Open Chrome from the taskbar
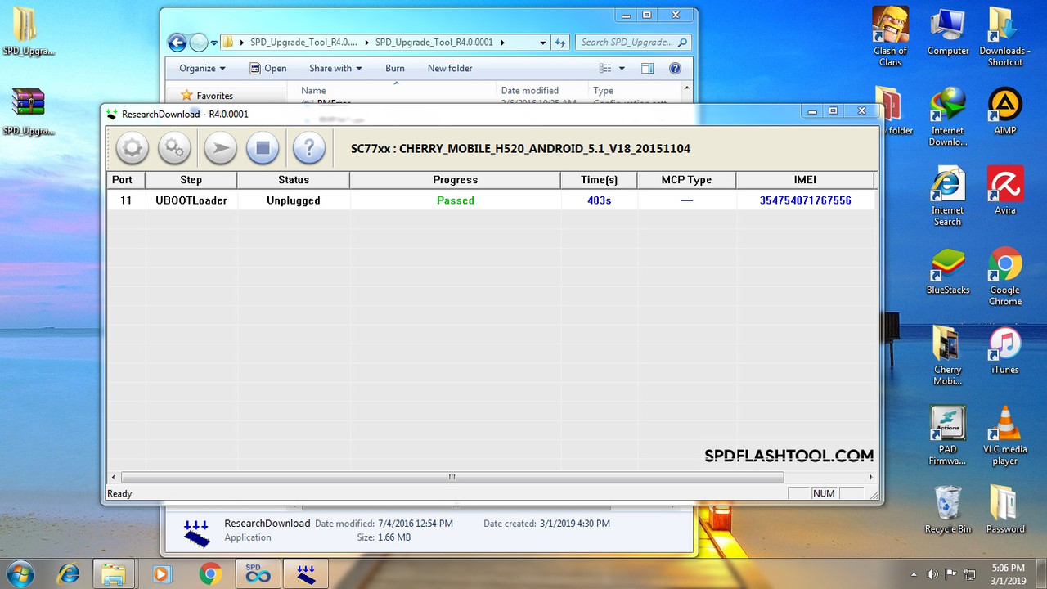 [209, 574]
